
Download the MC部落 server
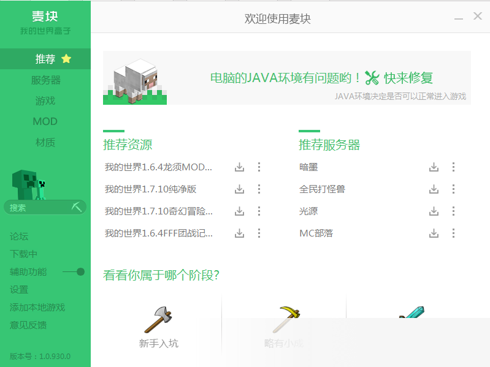(434, 233)
